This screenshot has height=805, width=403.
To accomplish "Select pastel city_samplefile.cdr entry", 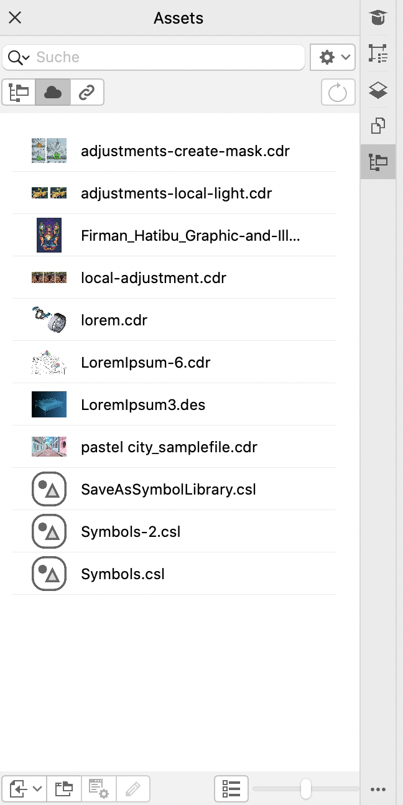I will pos(169,447).
